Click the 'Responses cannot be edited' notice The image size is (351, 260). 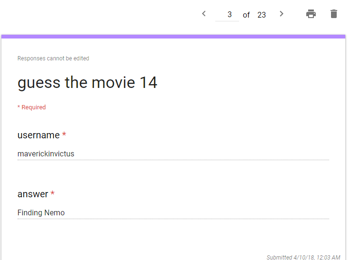tap(53, 58)
